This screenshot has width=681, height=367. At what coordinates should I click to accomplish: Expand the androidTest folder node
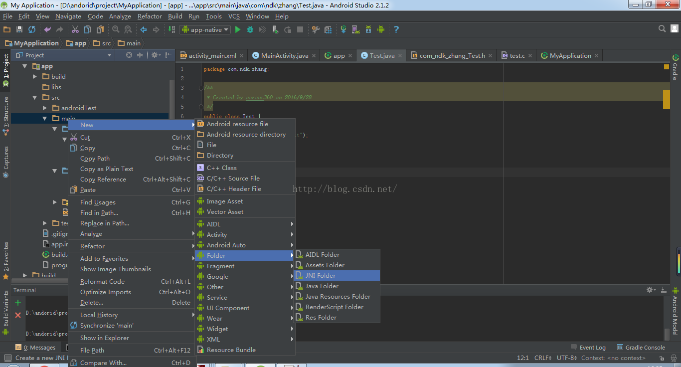coord(45,108)
